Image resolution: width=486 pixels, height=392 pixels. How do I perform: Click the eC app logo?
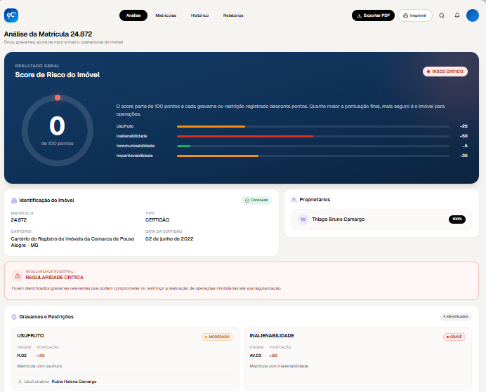point(11,15)
